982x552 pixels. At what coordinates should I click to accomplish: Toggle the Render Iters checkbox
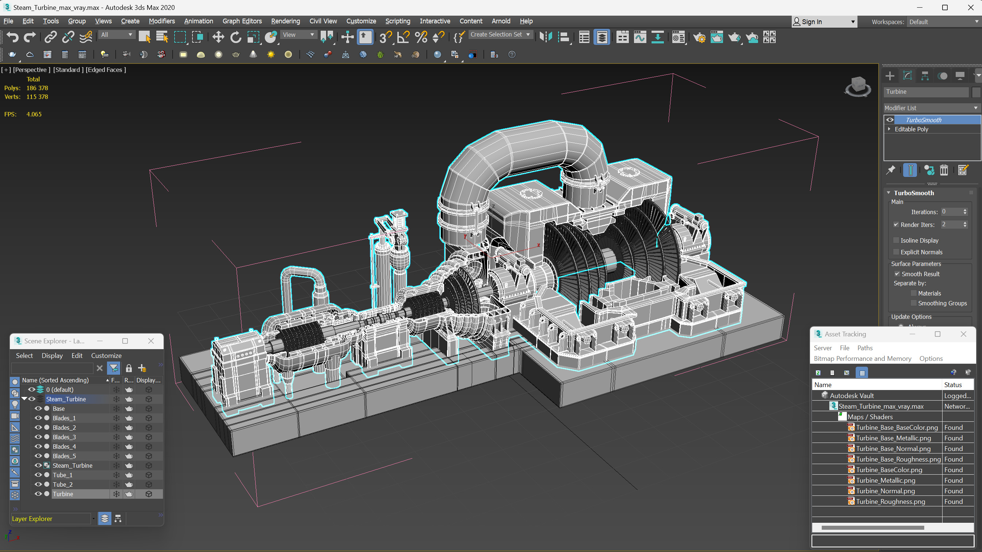pyautogui.click(x=896, y=225)
